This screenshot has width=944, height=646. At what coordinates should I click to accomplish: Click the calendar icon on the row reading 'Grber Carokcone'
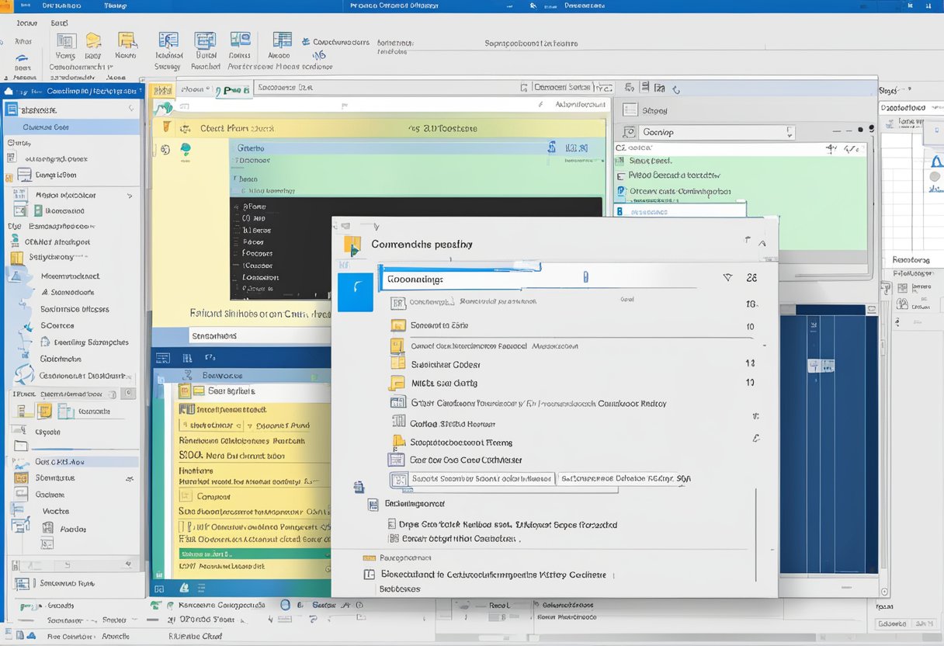398,403
